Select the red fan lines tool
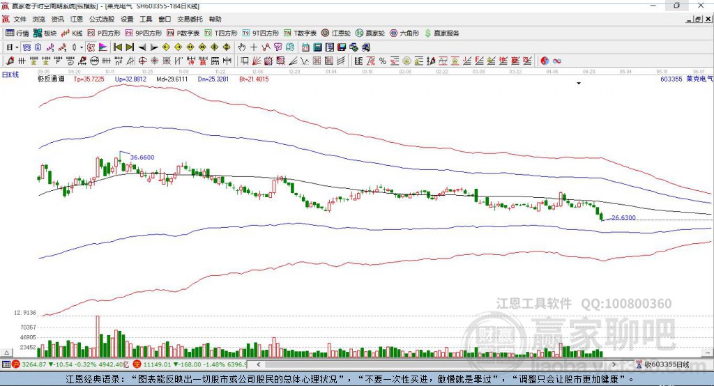This screenshot has width=714, height=386. click(x=257, y=61)
